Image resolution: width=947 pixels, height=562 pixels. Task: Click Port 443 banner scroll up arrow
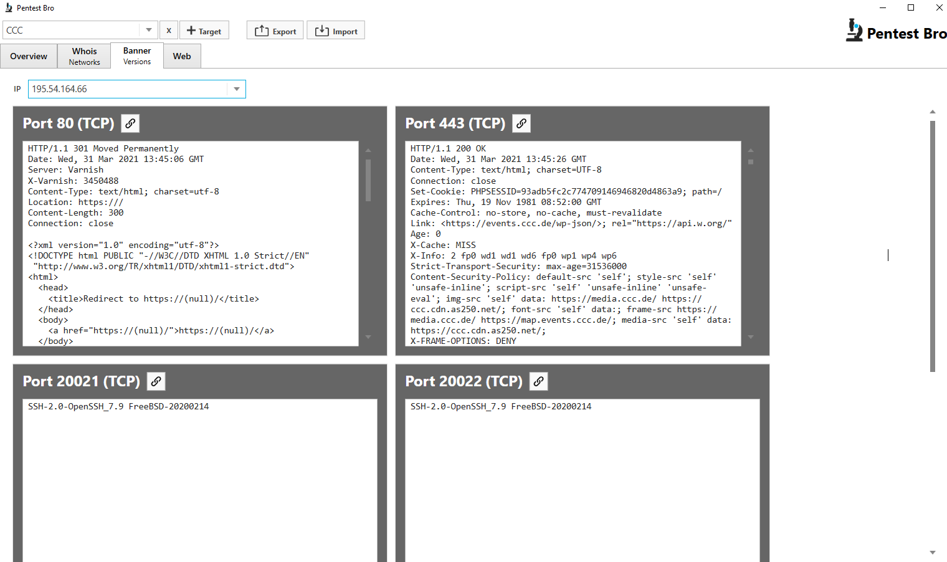pos(751,150)
